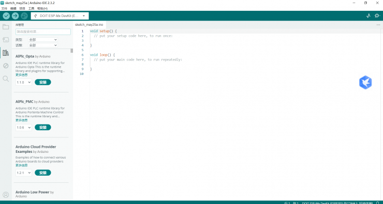Screen dimensions: 383x204
Task: Toggle the Library Manager sidebar icon
Action: tap(6, 53)
